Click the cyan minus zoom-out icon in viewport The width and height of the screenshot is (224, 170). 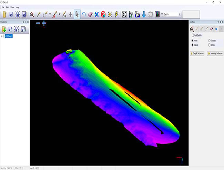pos(38,23)
